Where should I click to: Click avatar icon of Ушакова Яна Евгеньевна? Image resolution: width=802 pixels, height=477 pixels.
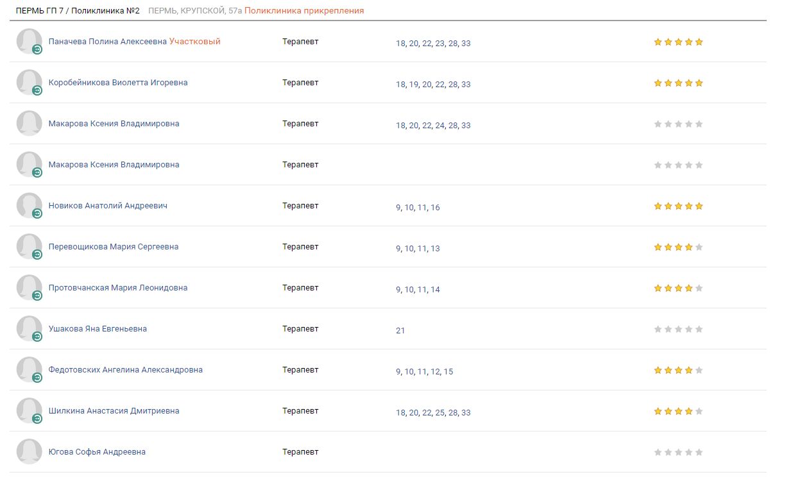(x=30, y=329)
